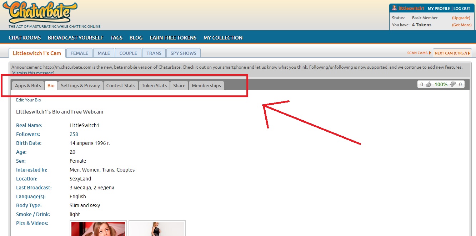
Task: Click the Interested In value text
Action: tap(102, 170)
